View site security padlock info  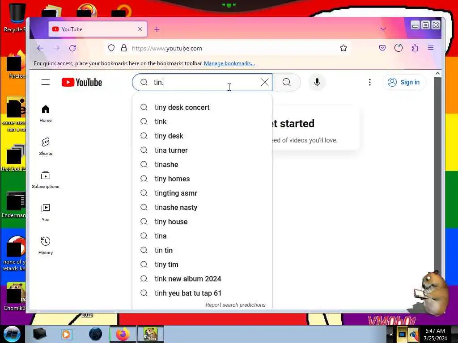tap(124, 48)
